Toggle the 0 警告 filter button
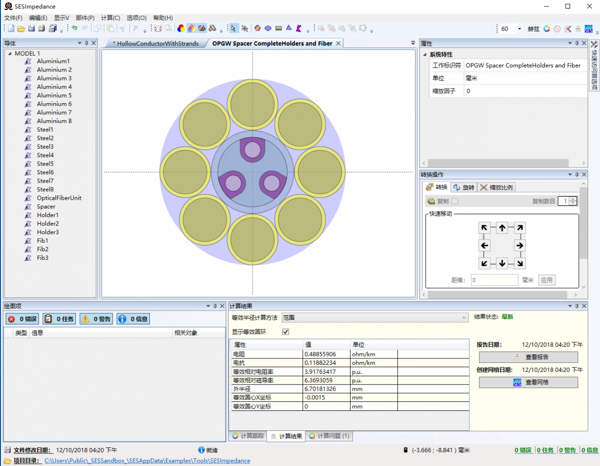600x466 pixels. pos(96,319)
